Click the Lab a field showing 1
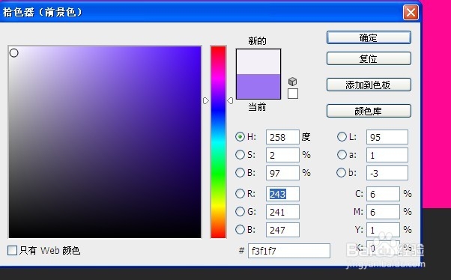 (387, 155)
